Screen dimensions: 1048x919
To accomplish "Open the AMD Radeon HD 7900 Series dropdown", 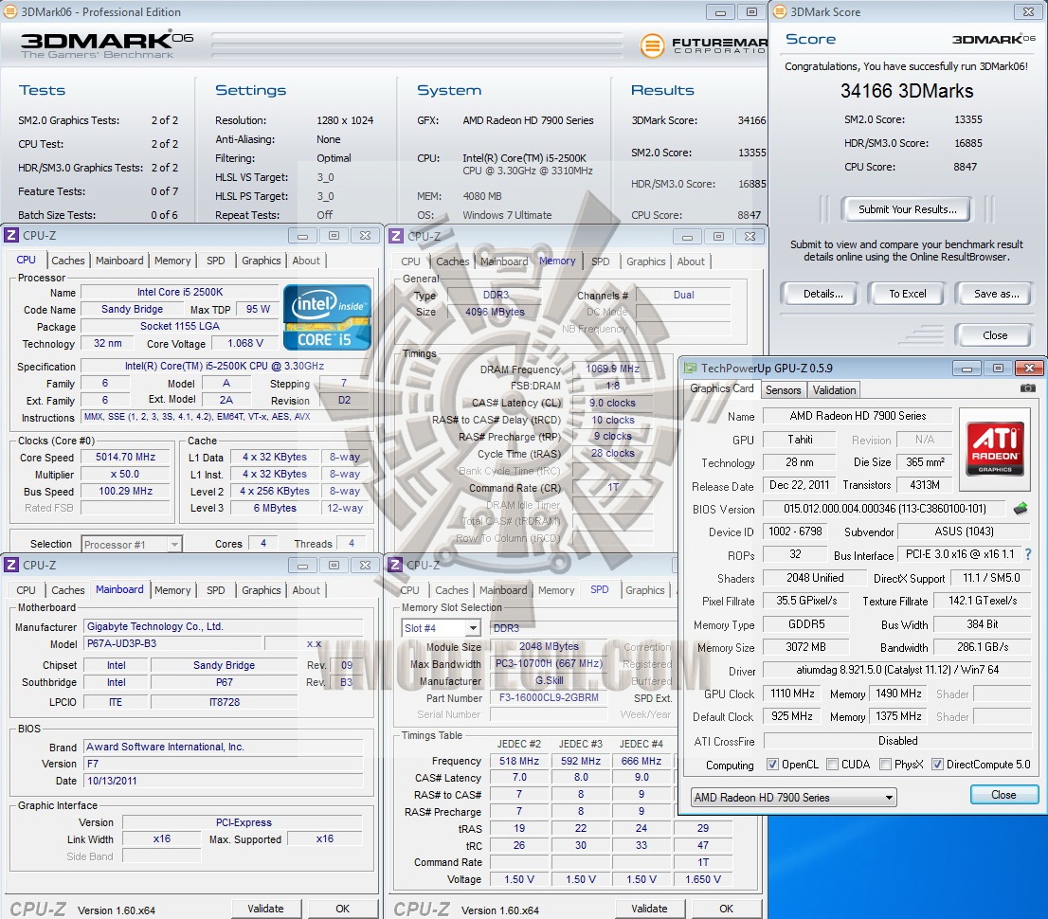I will tap(793, 798).
